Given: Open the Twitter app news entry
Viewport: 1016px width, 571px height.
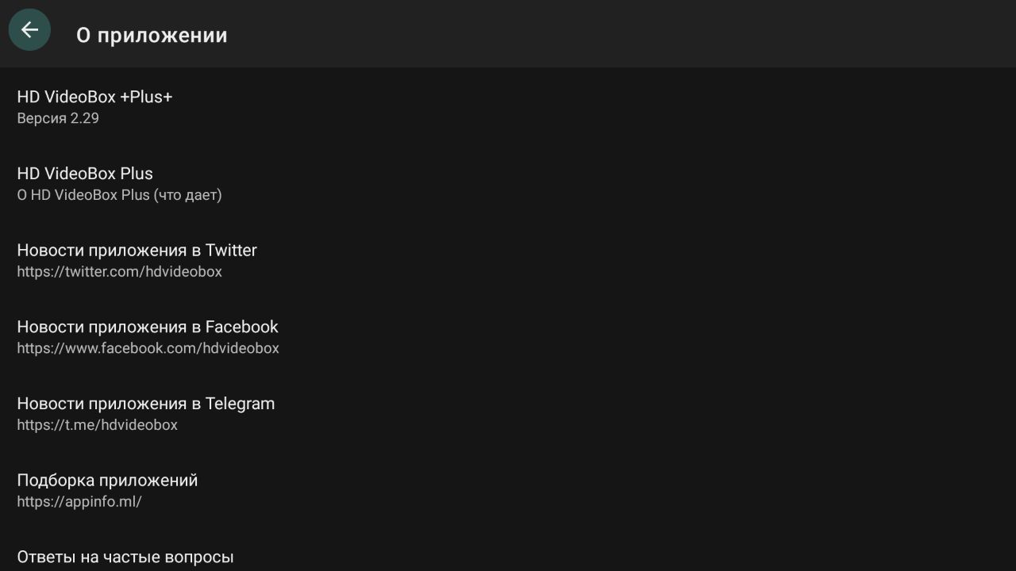Looking at the screenshot, I should point(508,260).
